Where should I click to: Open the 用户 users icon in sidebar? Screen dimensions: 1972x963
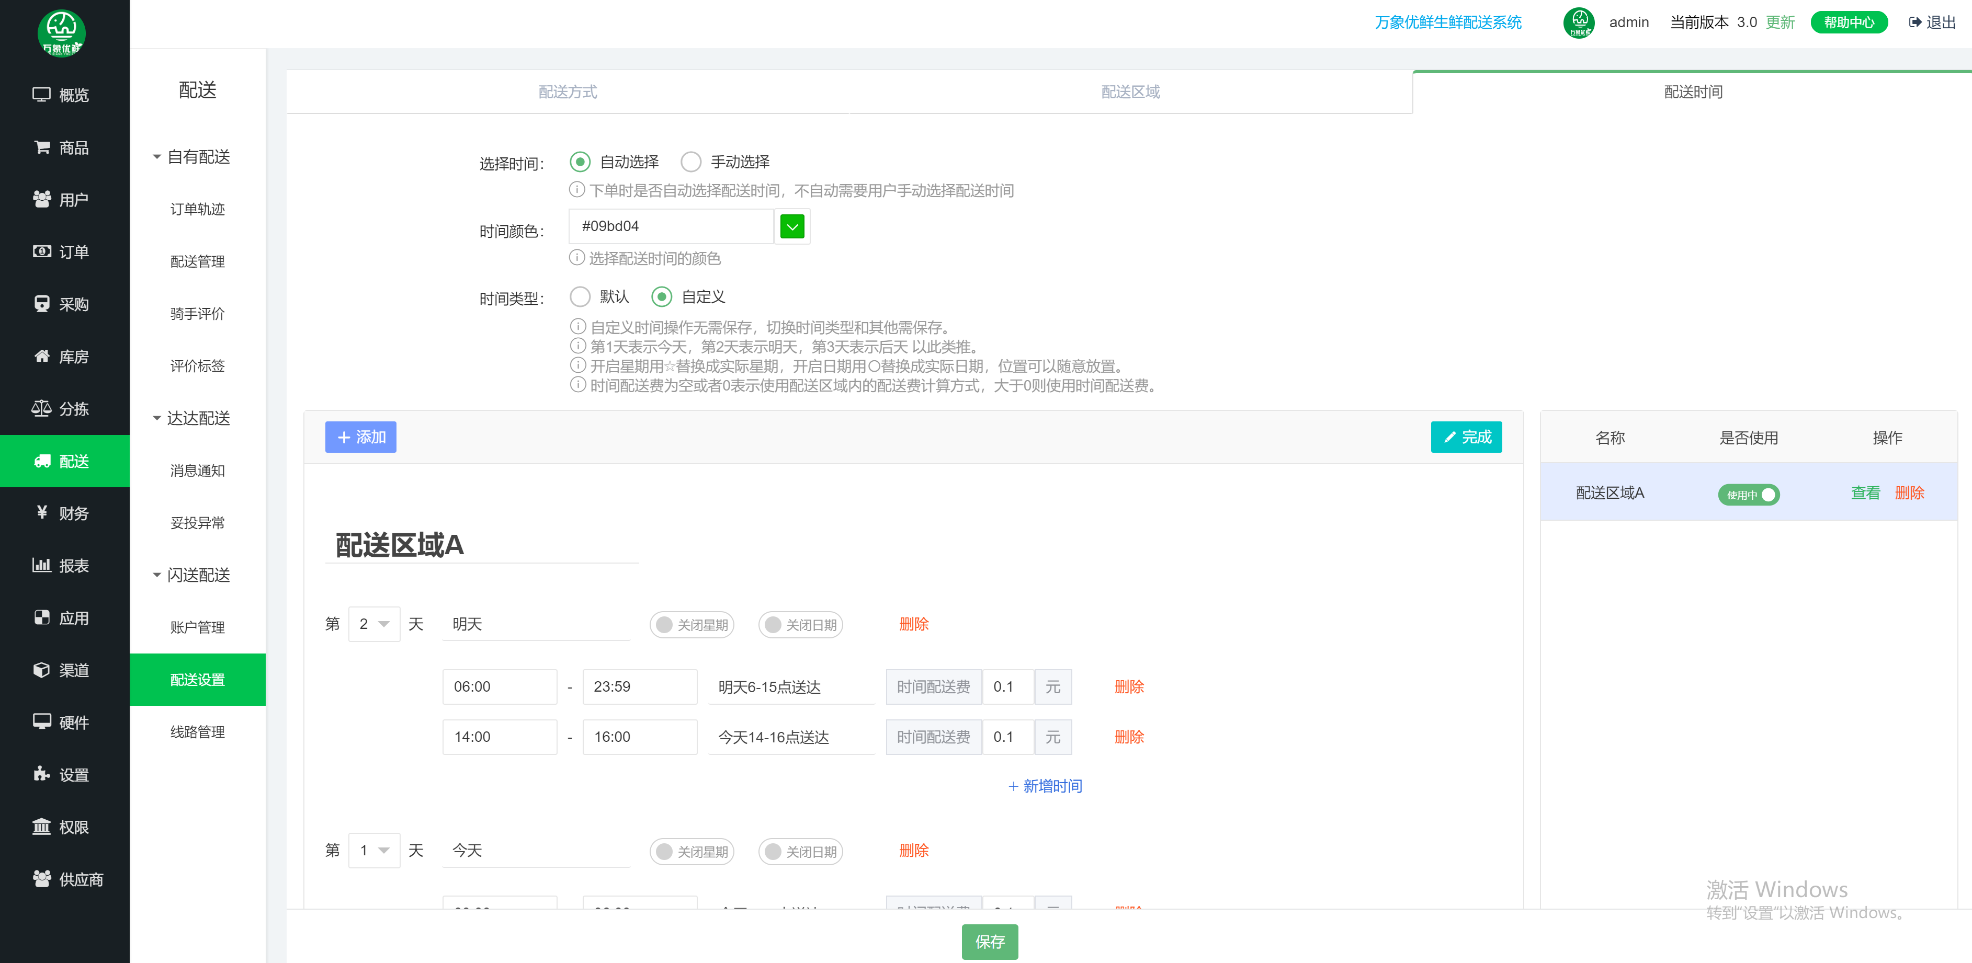pyautogui.click(x=41, y=199)
